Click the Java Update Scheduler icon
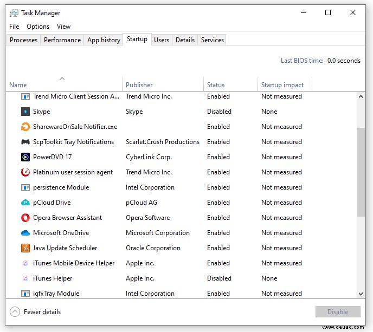 click(25, 248)
